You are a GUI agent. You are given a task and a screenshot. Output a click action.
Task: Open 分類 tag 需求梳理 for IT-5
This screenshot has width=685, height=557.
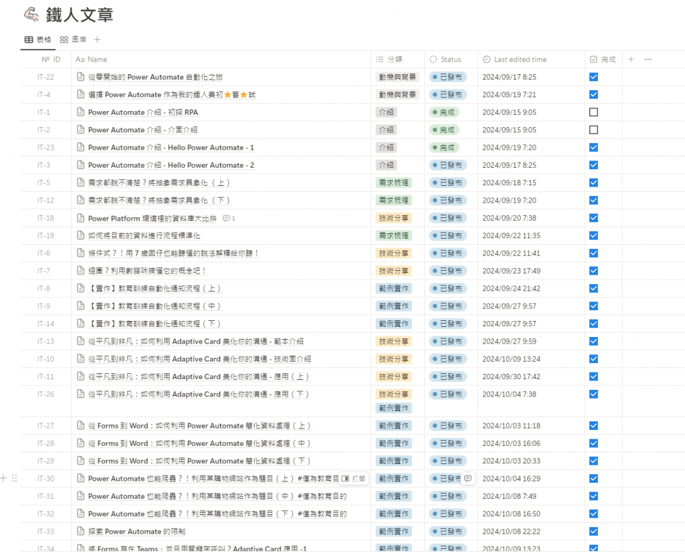coord(393,183)
